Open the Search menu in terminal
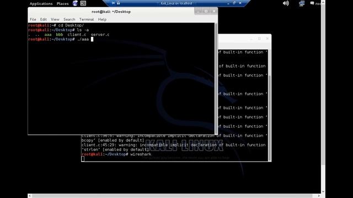 [x=69, y=20]
